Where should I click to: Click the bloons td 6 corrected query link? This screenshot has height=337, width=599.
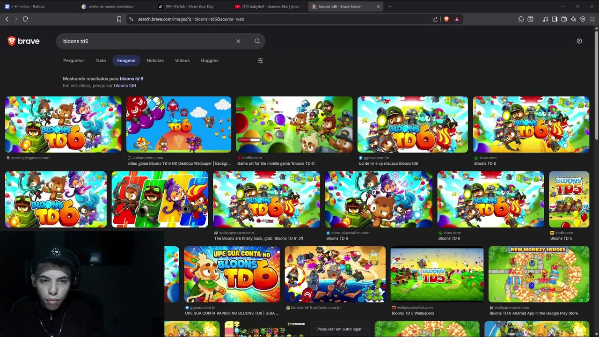(x=131, y=79)
